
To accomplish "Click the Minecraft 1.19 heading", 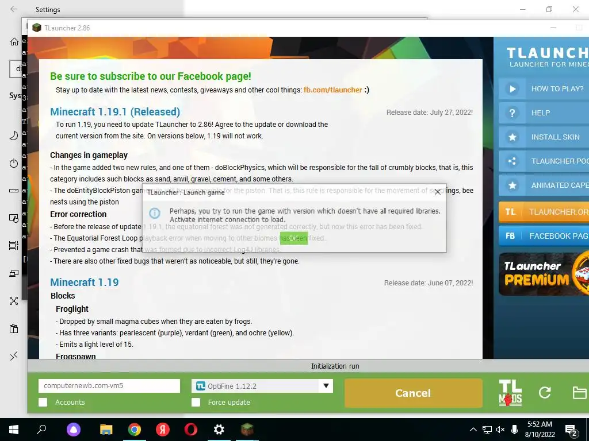I will [84, 283].
